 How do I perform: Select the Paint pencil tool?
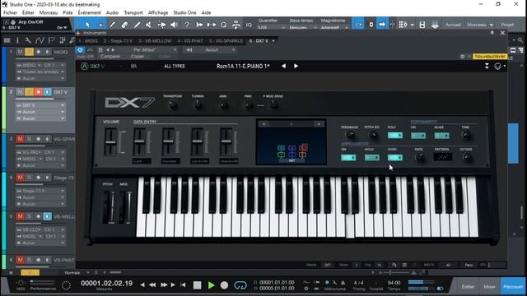[137, 25]
